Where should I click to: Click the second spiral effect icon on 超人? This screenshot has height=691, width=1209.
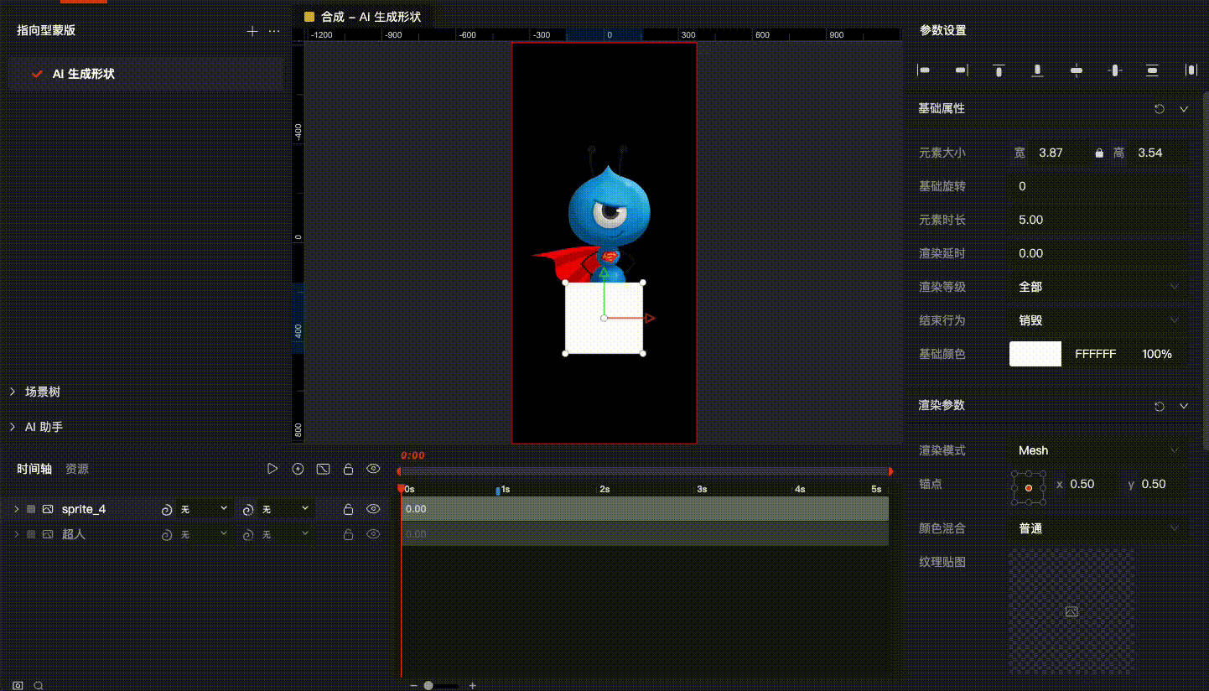(248, 534)
